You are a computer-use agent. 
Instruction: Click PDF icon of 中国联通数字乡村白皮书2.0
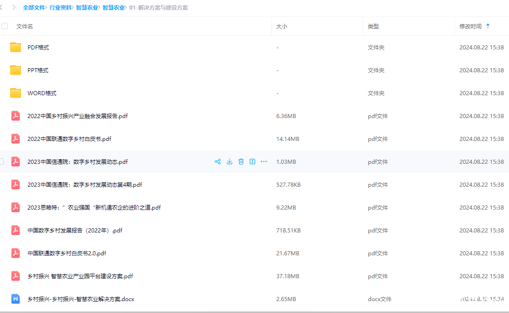[16, 253]
